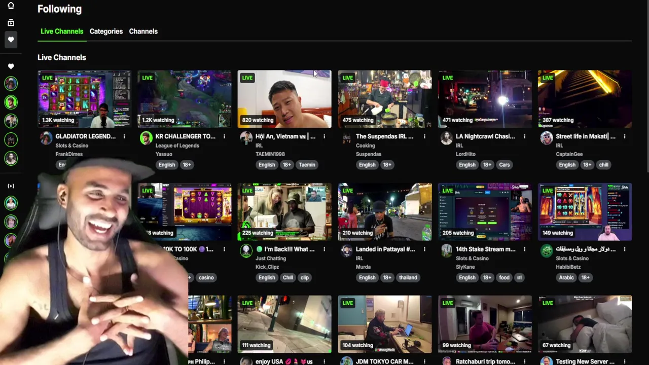Open options menu for Hội An, Vietnam stream
Screen dimensions: 649x365
point(324,136)
